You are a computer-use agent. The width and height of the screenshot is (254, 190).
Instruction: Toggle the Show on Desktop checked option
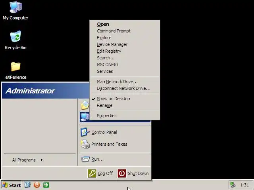[125, 99]
